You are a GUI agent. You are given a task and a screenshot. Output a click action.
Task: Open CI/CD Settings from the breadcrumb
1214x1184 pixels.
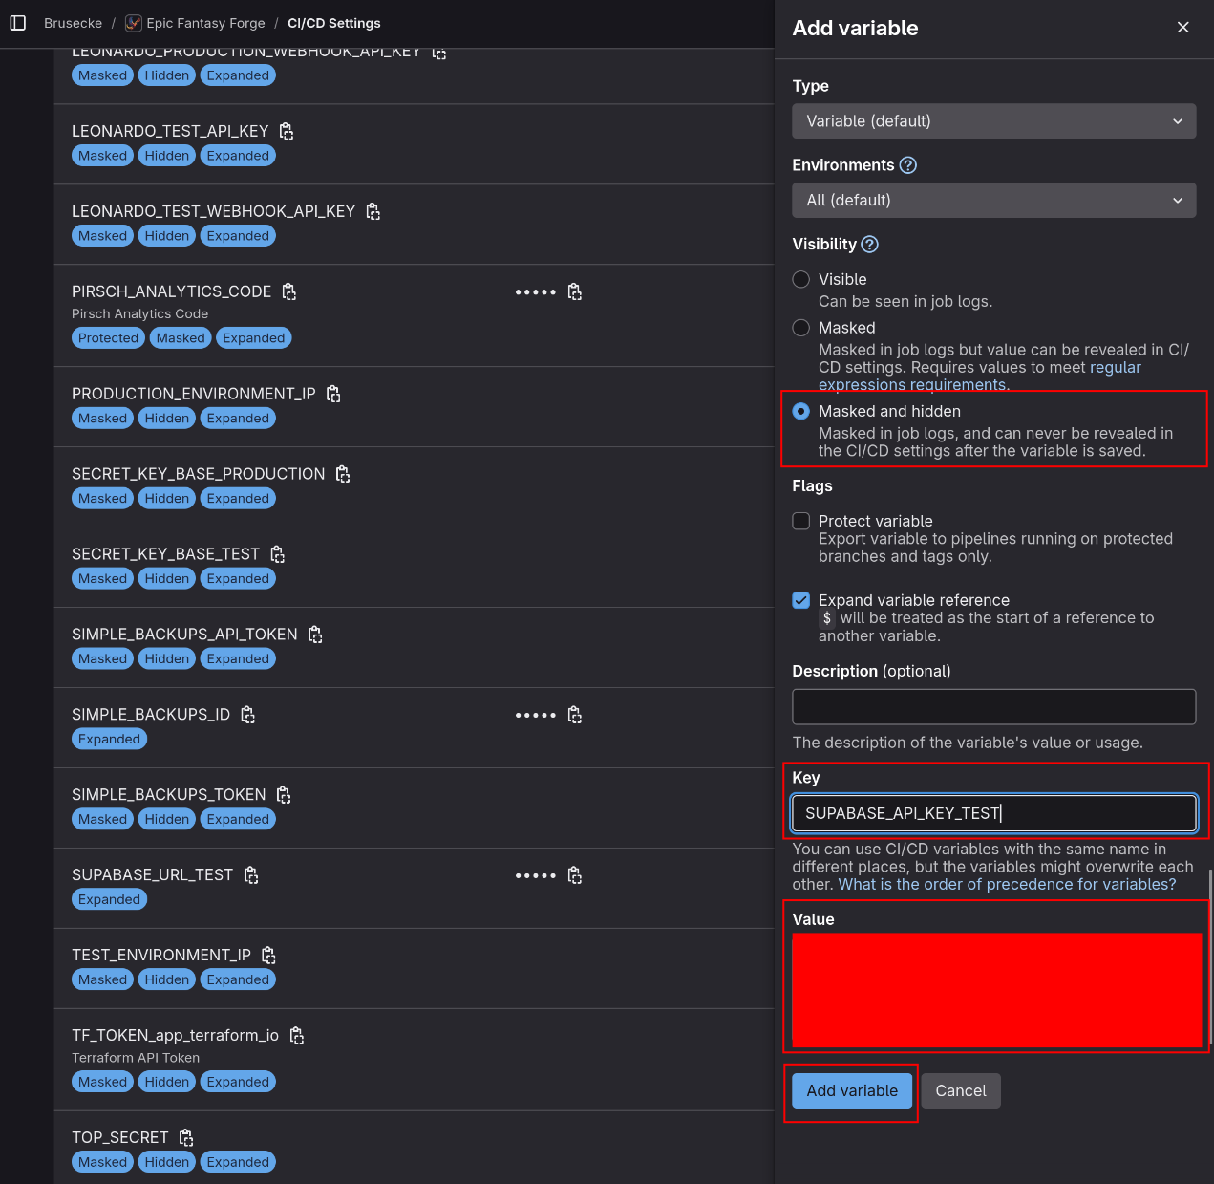point(333,22)
